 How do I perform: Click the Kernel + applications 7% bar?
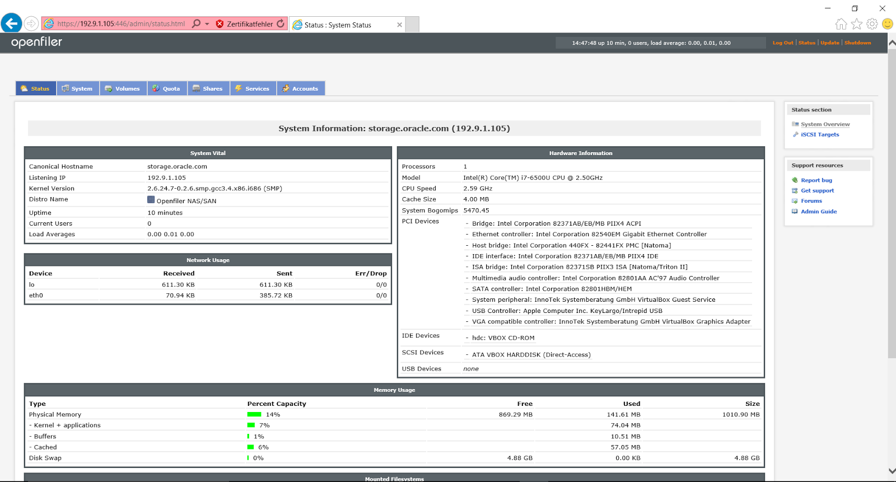(251, 425)
